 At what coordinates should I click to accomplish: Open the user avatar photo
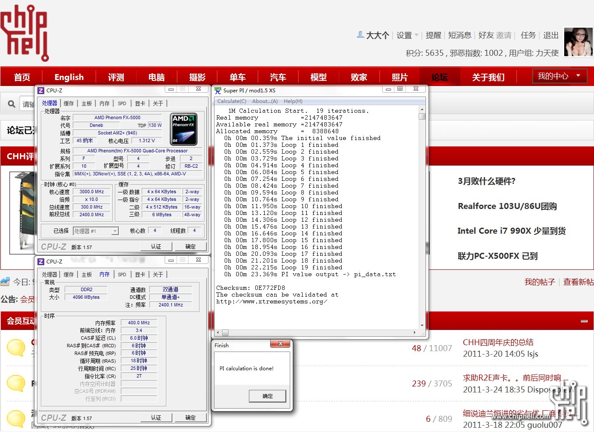578,42
